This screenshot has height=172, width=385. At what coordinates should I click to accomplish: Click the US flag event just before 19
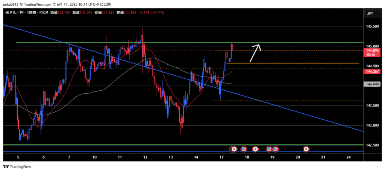coord(270,149)
